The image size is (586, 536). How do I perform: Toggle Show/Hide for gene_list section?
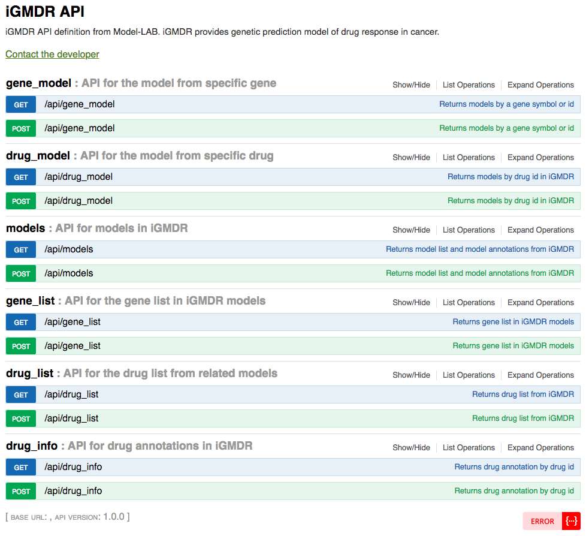[x=411, y=303]
